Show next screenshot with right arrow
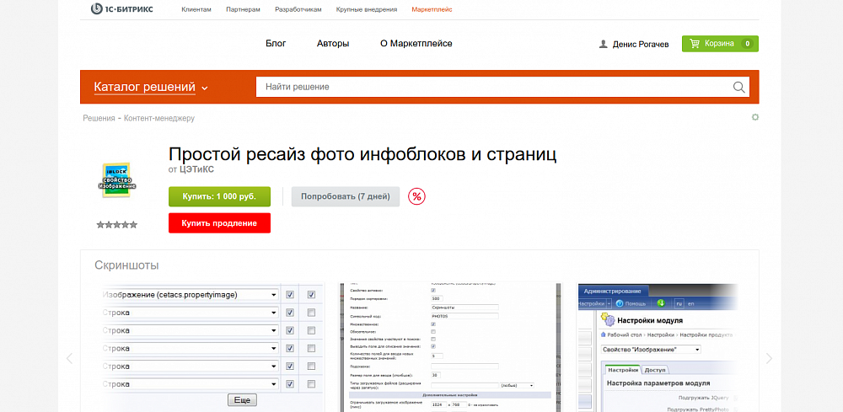Viewport: 843px width, 412px height. click(769, 358)
